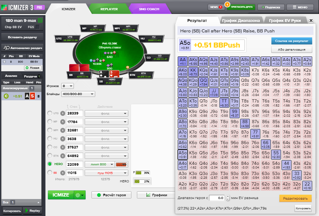The width and height of the screenshot is (319, 216).
Task: Open the Блайнды 400/800-80 dropdown
Action: pos(78,94)
